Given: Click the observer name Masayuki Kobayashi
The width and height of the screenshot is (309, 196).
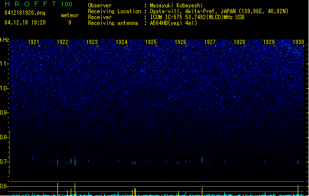Looking at the screenshot, I should 176,5.
